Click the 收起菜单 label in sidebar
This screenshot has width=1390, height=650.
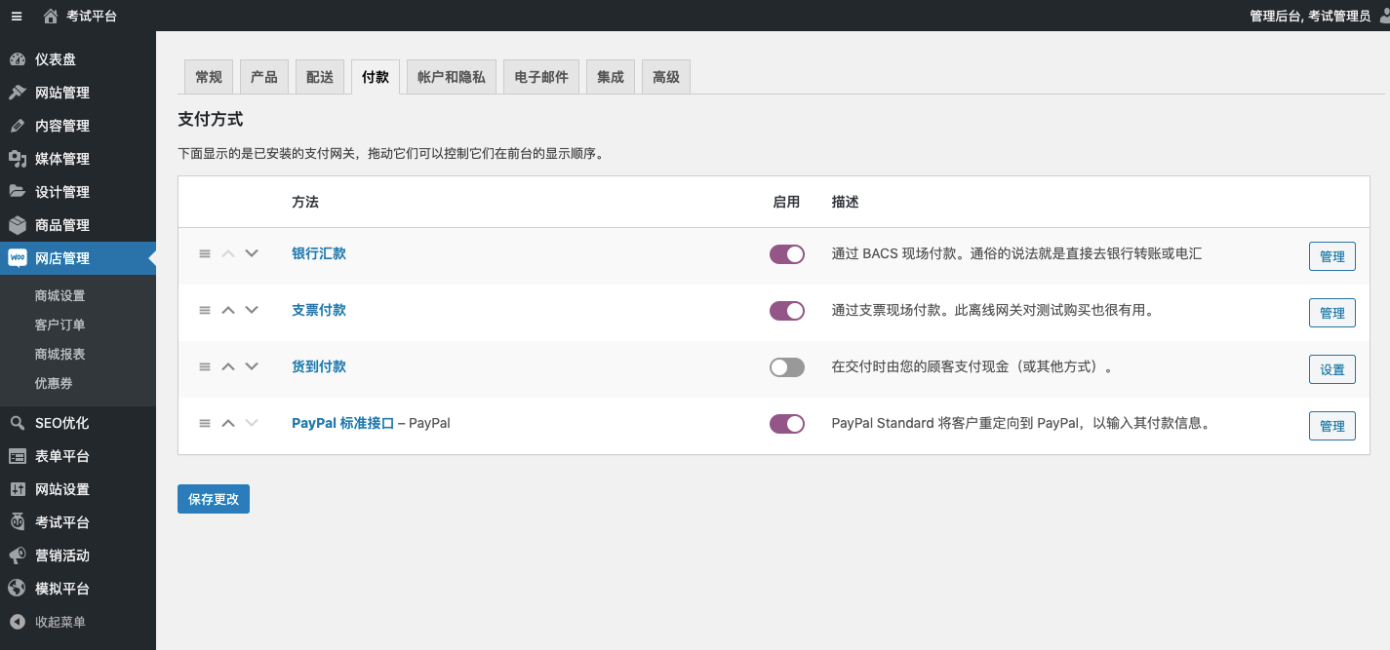[60, 622]
